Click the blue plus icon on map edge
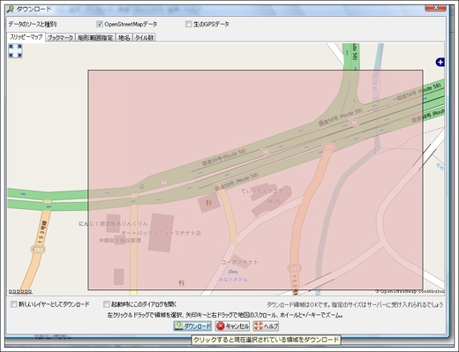Screen dimensions: 459x352 click(440, 63)
